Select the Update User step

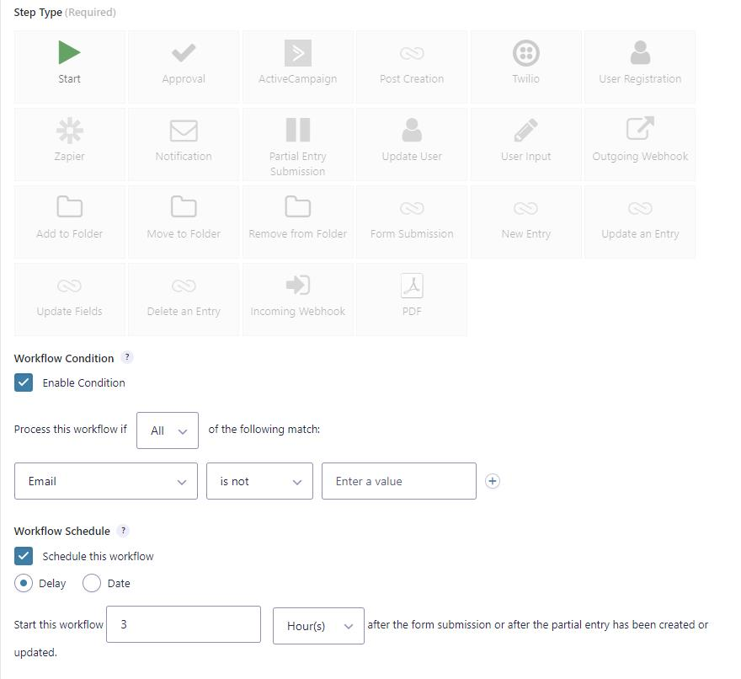(x=412, y=144)
